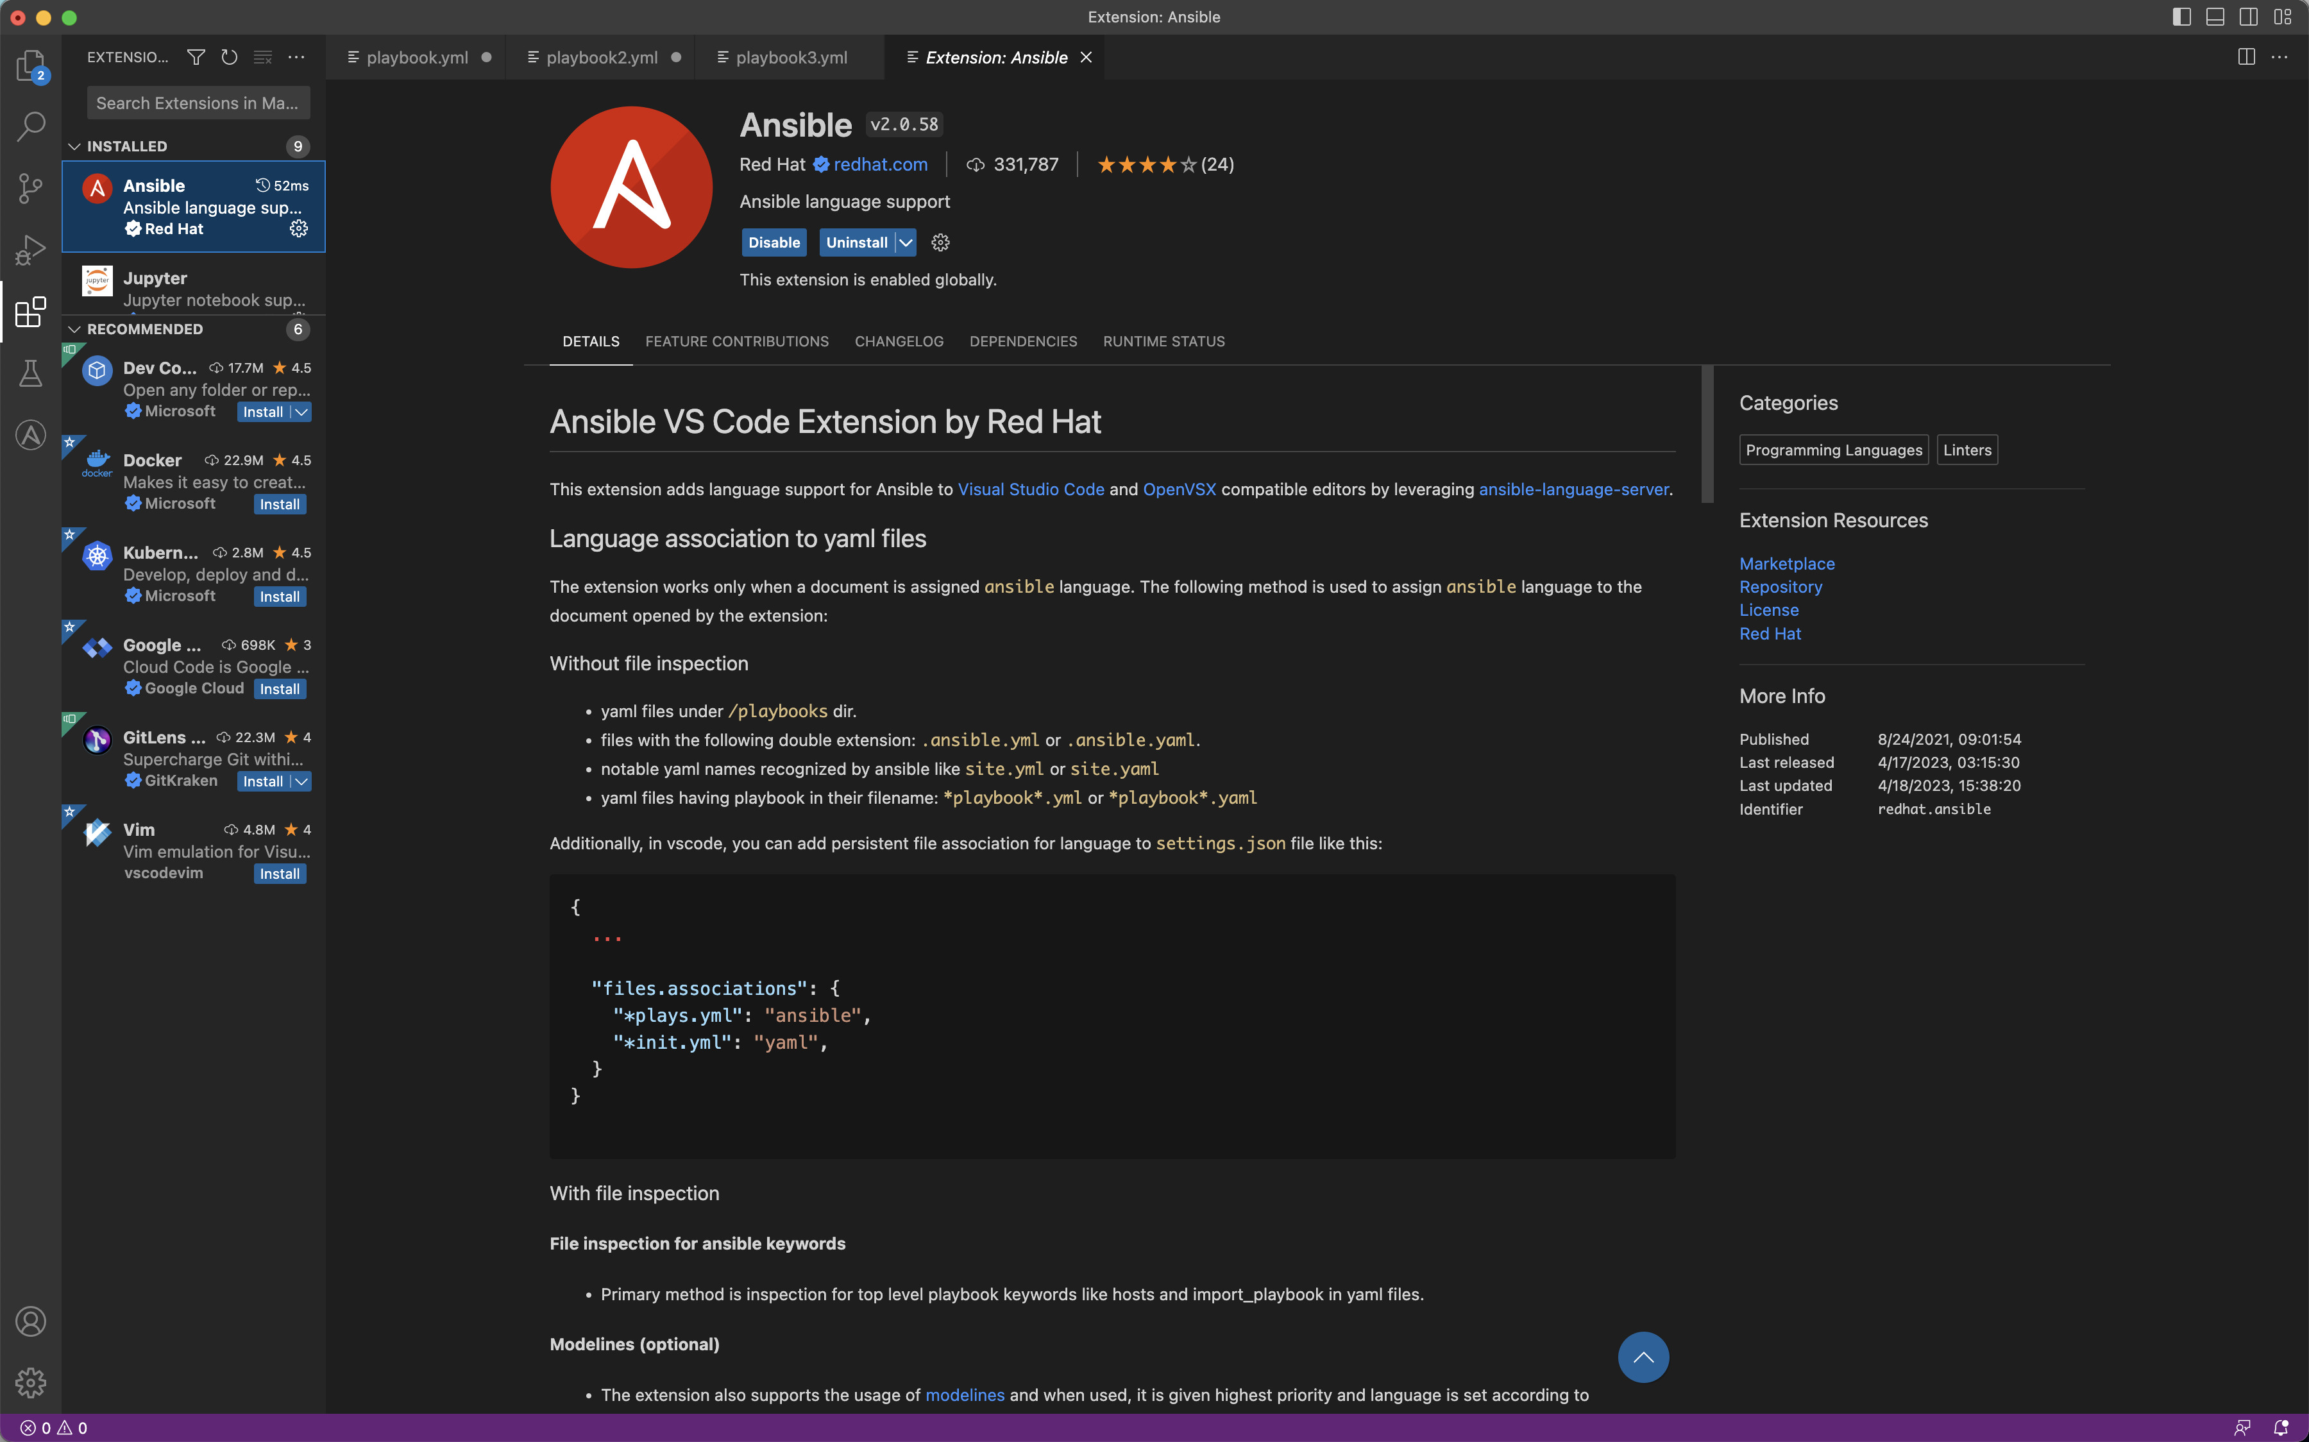2309x1442 pixels.
Task: Toggle the Panel visibility
Action: click(x=2215, y=16)
